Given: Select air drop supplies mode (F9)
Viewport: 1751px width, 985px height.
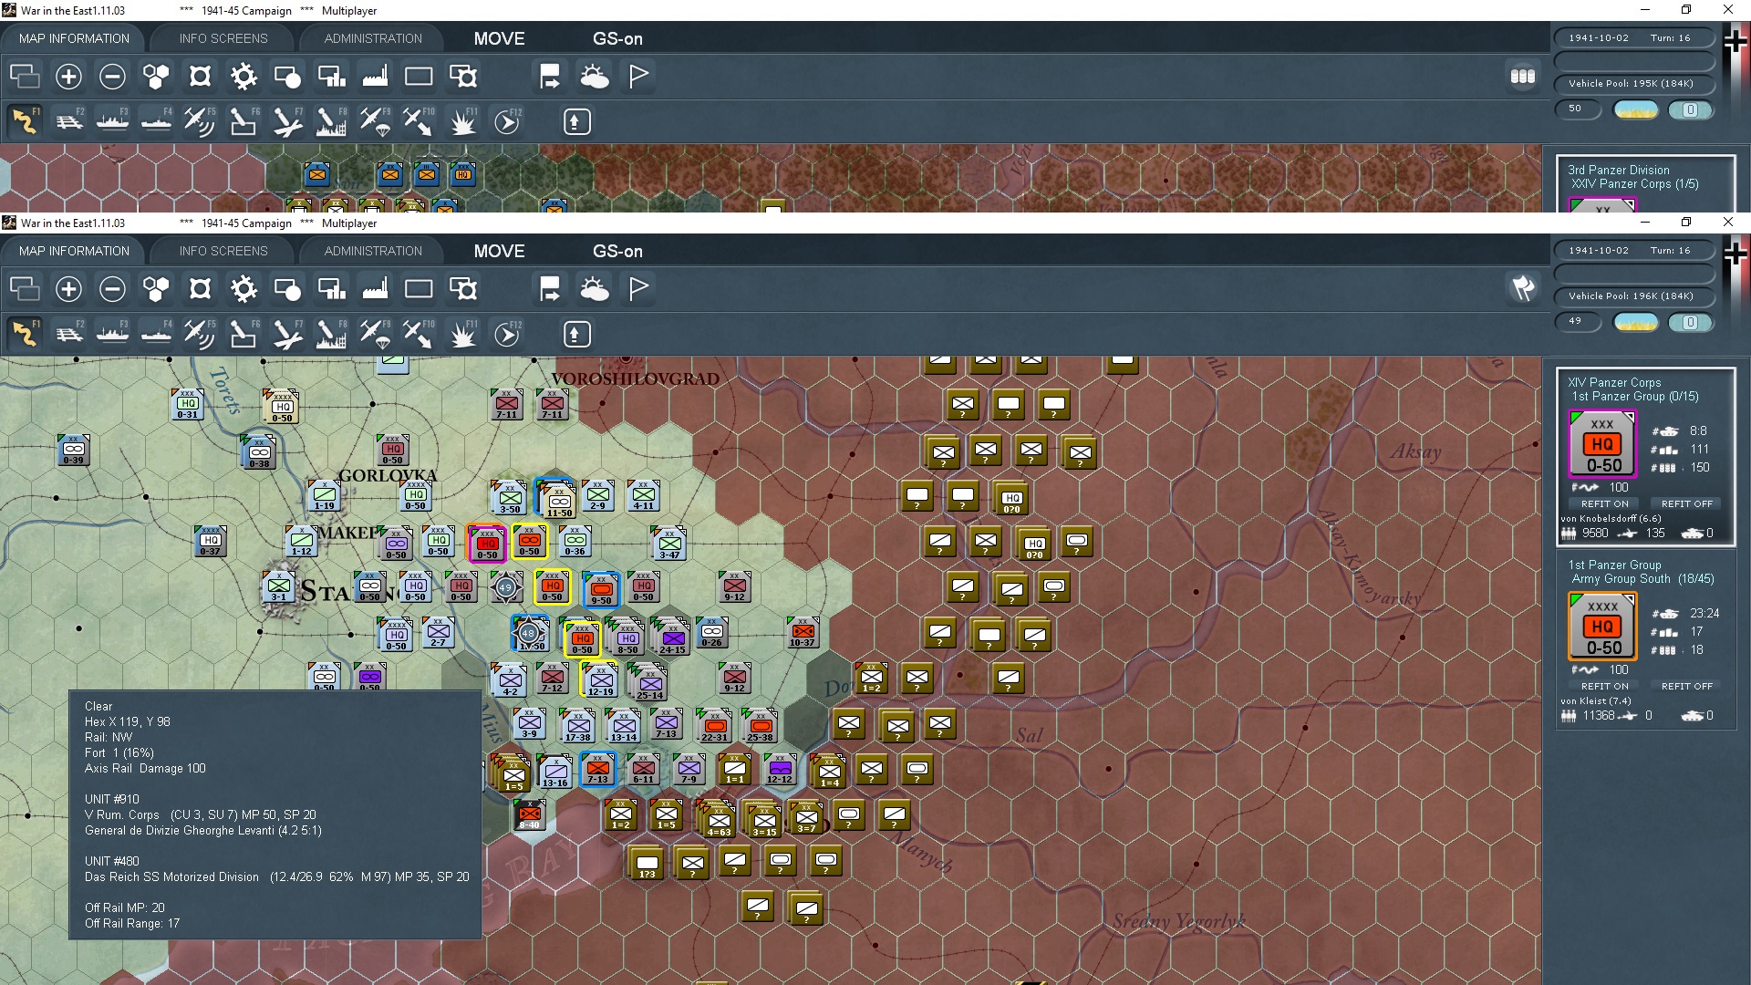Looking at the screenshot, I should point(376,333).
